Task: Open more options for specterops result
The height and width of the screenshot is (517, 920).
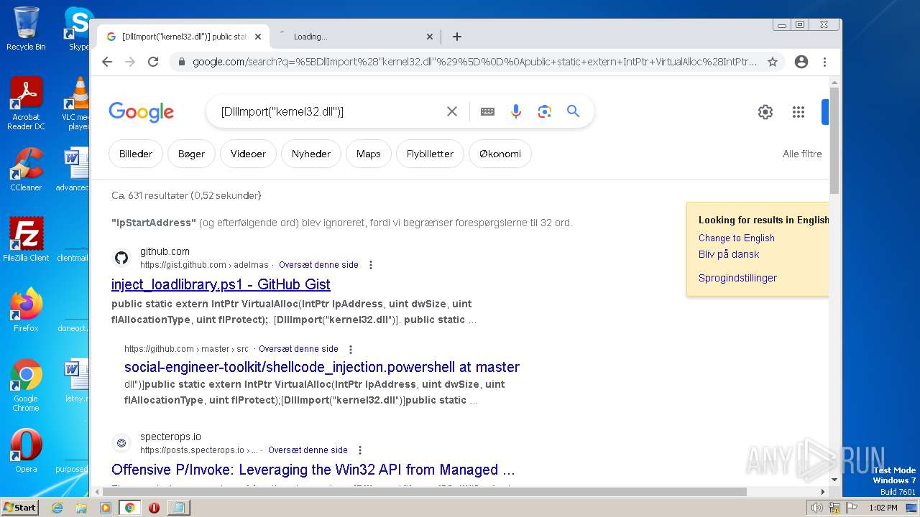Action: pyautogui.click(x=360, y=450)
